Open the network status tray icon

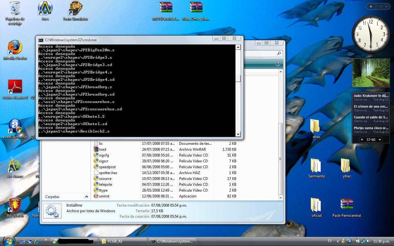[364, 241]
